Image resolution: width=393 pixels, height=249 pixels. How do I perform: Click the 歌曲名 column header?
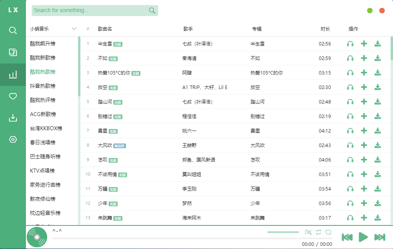tap(105, 29)
